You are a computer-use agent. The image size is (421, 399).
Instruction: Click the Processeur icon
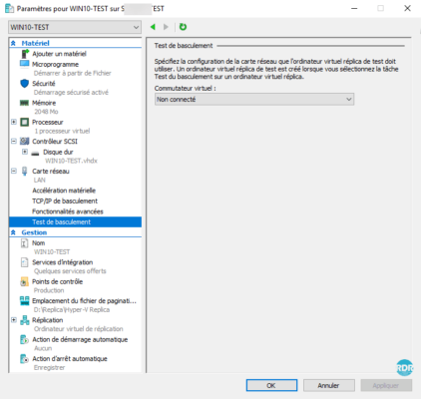click(25, 122)
